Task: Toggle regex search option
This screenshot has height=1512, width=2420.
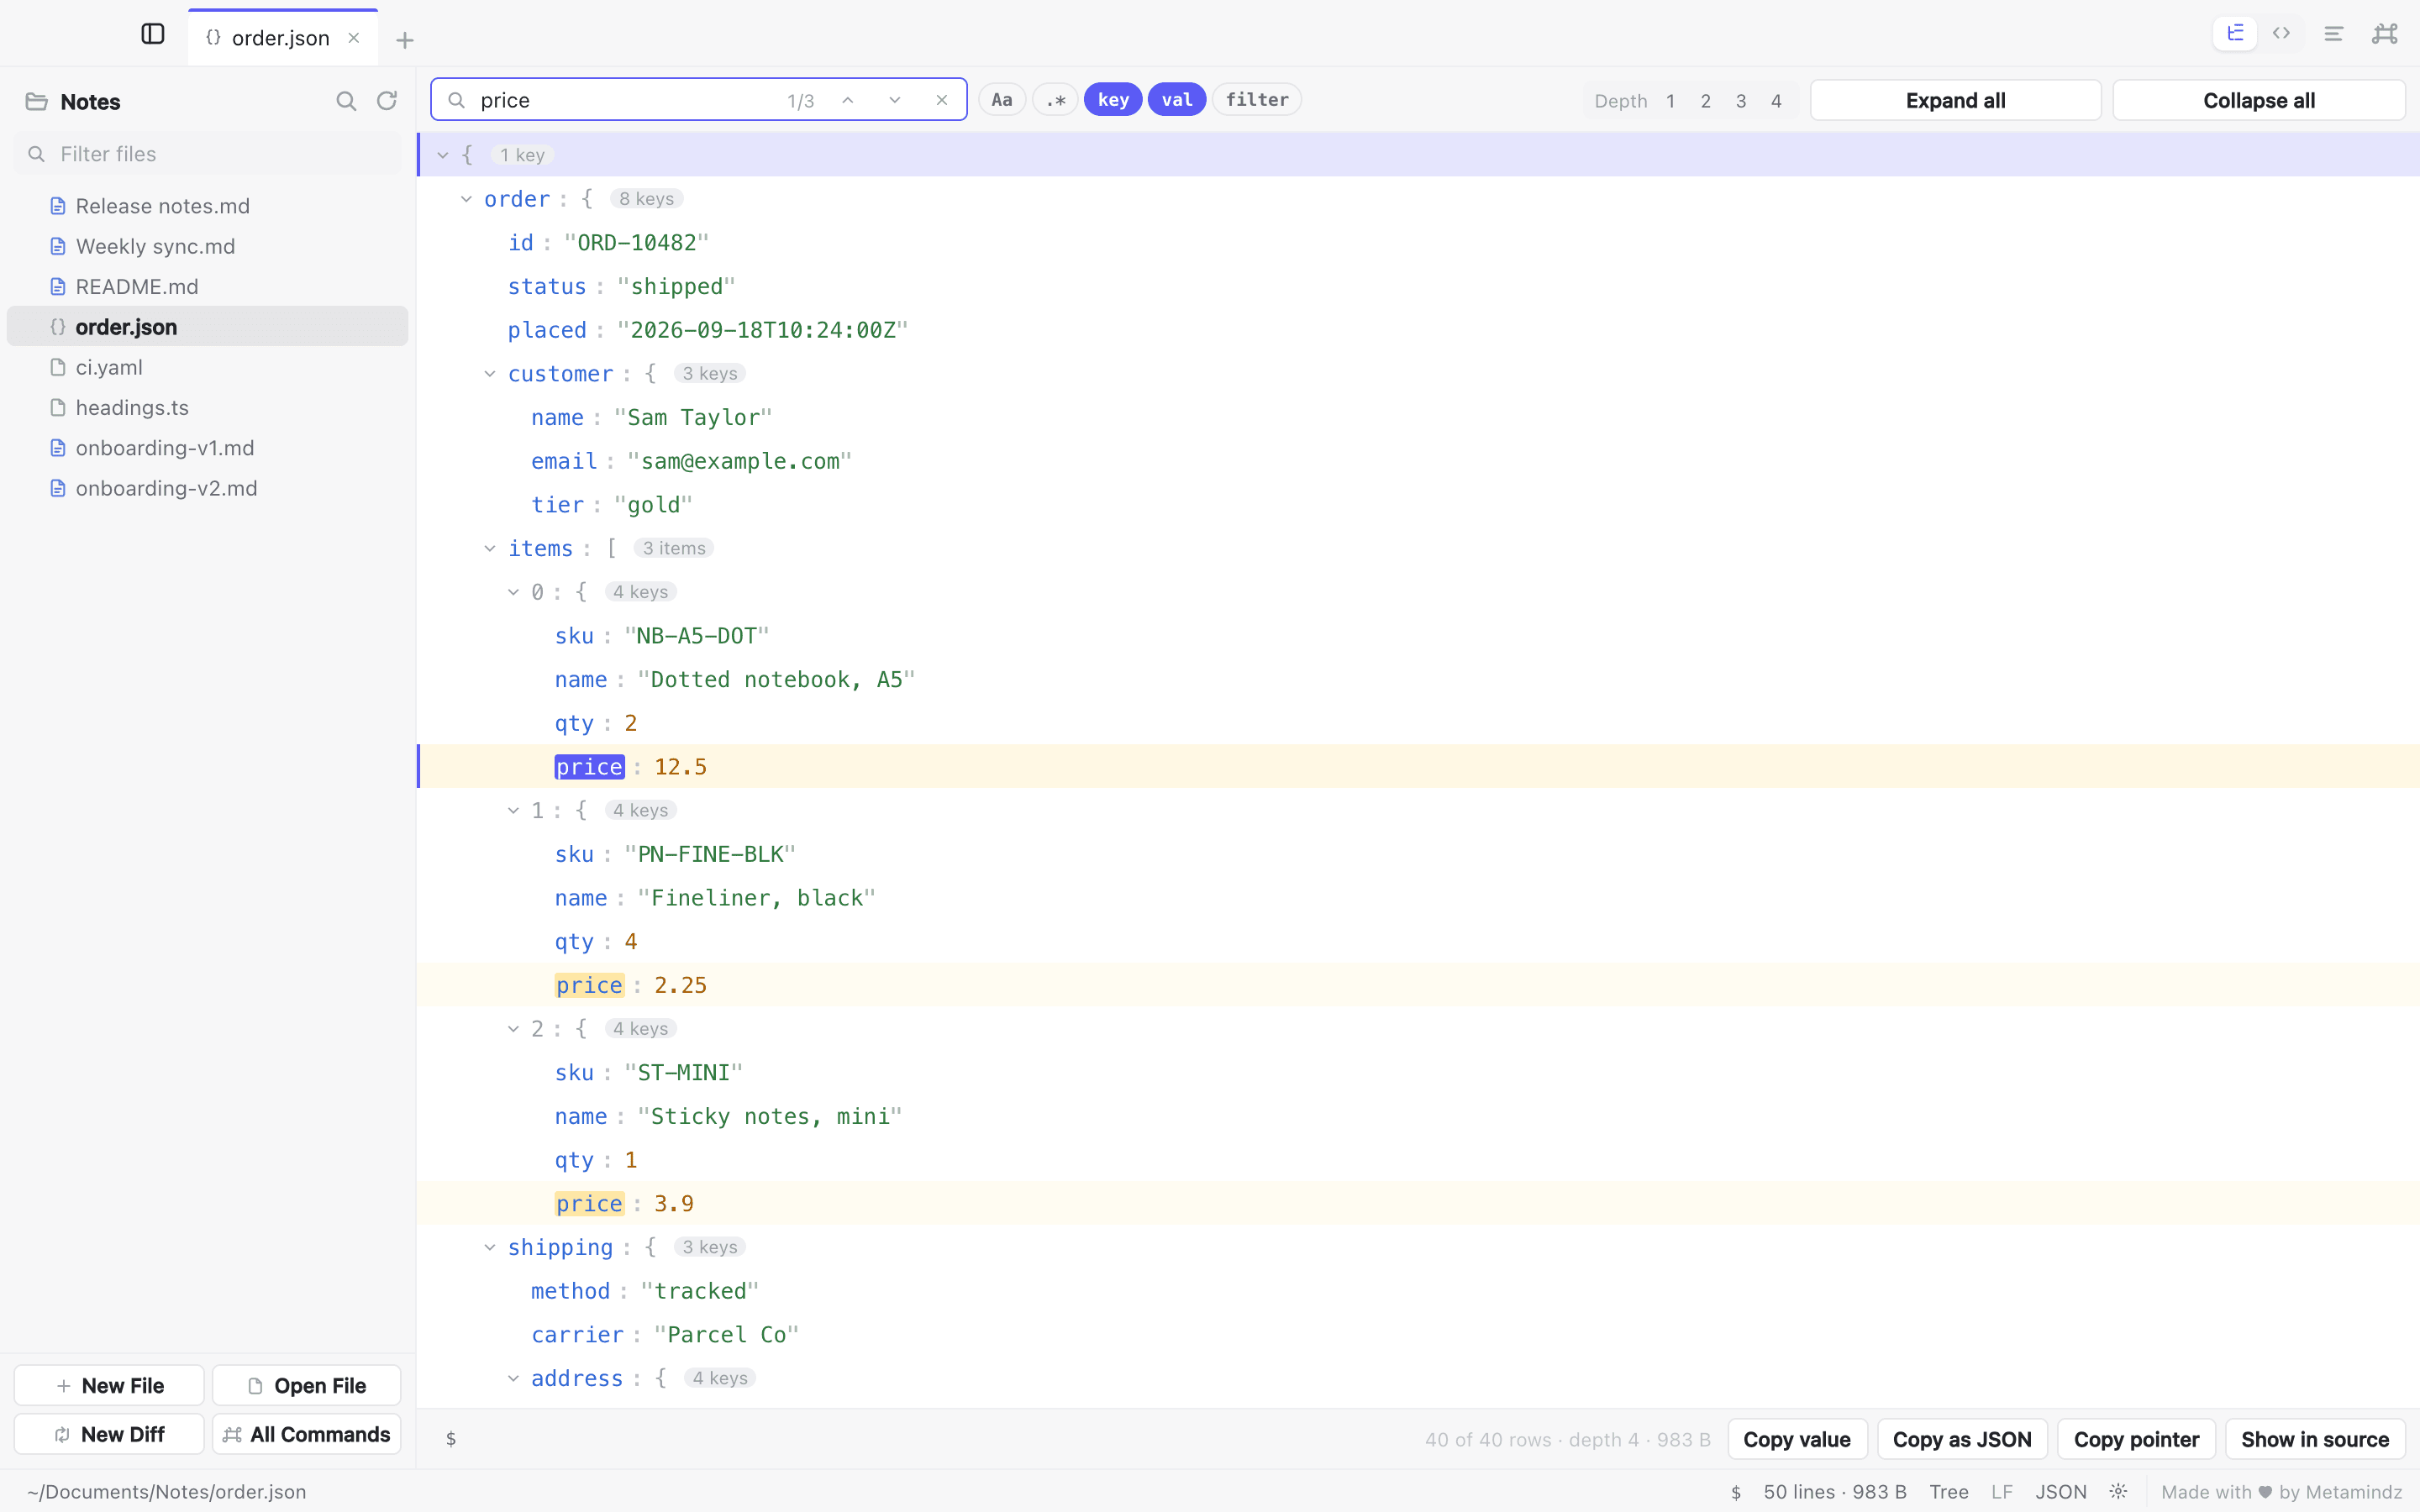Action: 1055,100
